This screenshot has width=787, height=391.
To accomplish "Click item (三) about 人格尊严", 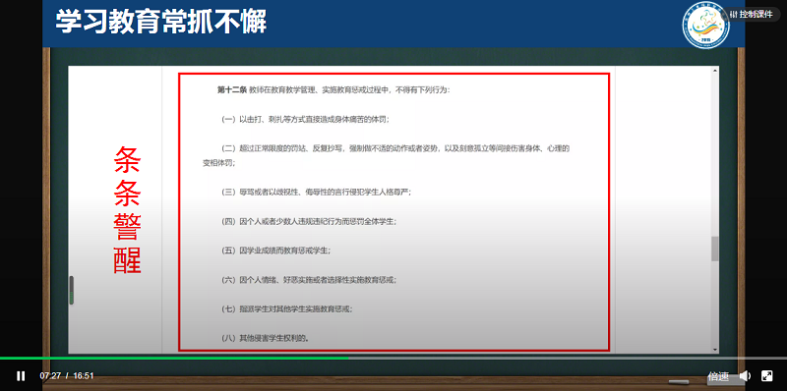I will point(316,192).
